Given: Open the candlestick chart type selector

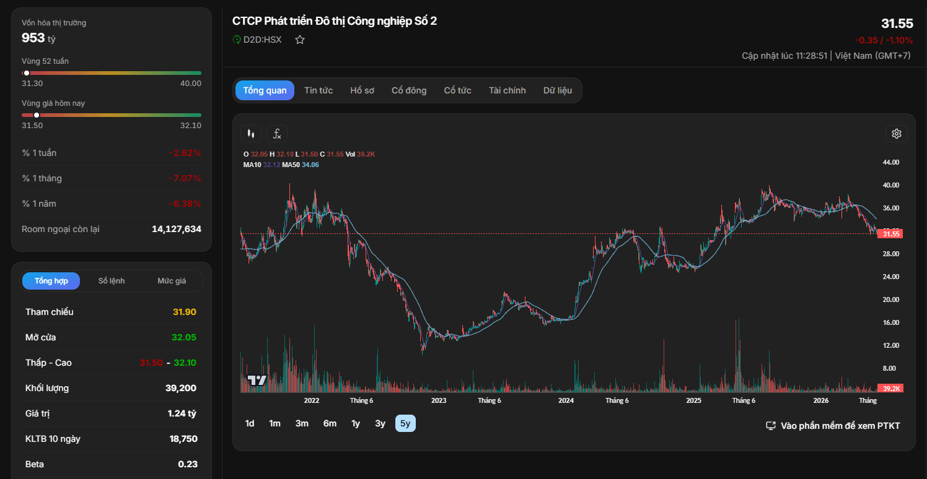Looking at the screenshot, I should pyautogui.click(x=250, y=134).
